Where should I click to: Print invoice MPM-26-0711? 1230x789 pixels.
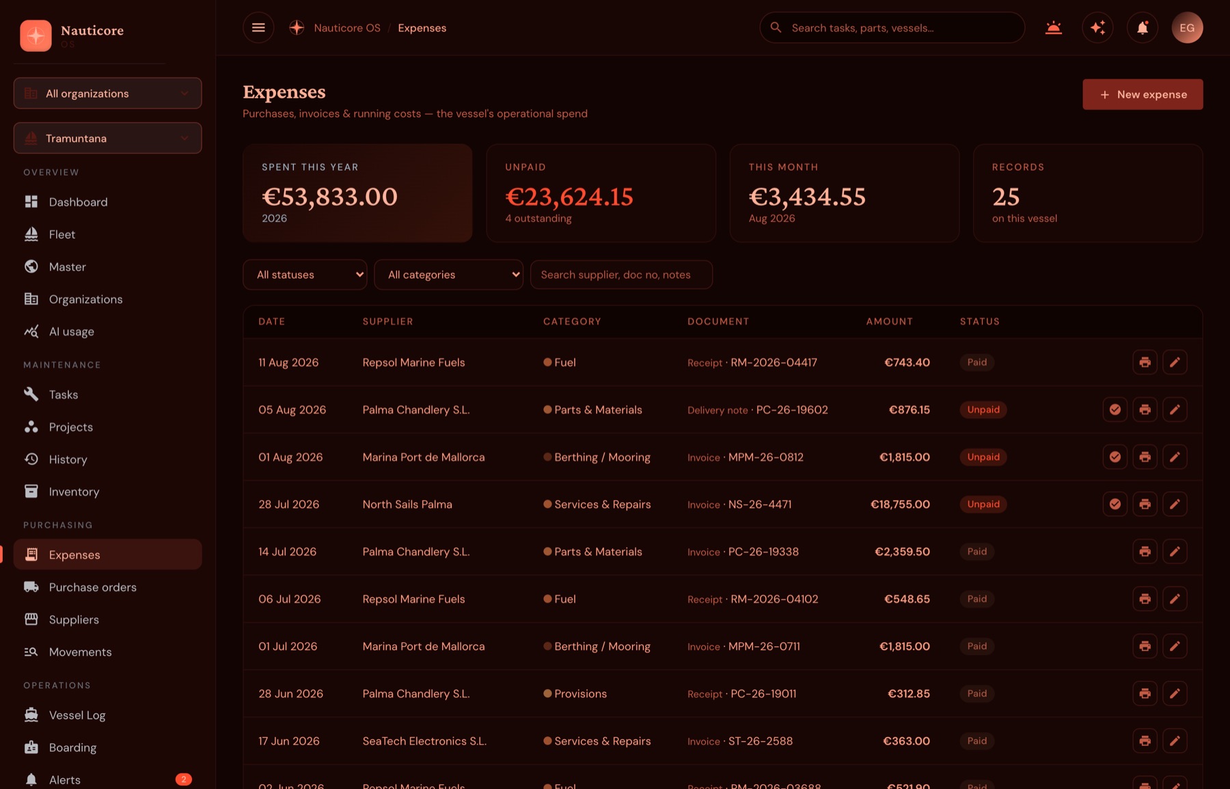tap(1145, 646)
